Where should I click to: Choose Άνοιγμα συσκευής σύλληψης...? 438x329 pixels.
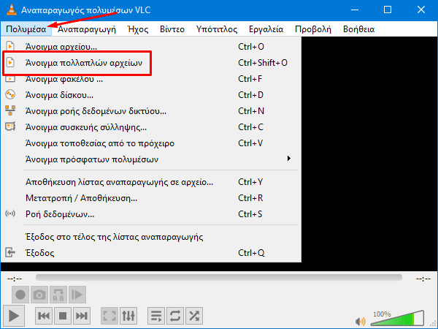click(151, 127)
